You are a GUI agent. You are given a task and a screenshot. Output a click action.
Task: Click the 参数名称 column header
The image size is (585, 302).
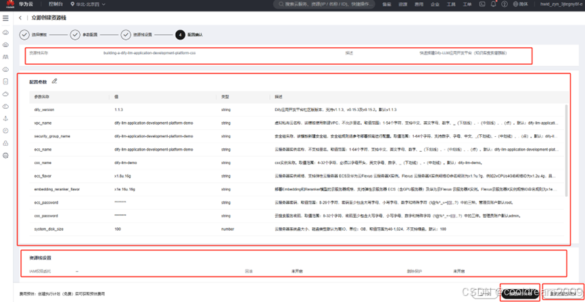(x=42, y=96)
